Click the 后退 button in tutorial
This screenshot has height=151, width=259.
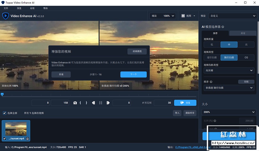[x=61, y=74]
